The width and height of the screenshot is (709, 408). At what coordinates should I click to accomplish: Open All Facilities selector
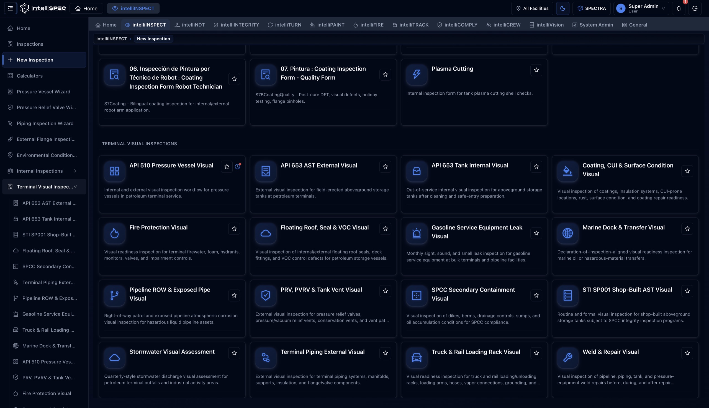pos(532,8)
